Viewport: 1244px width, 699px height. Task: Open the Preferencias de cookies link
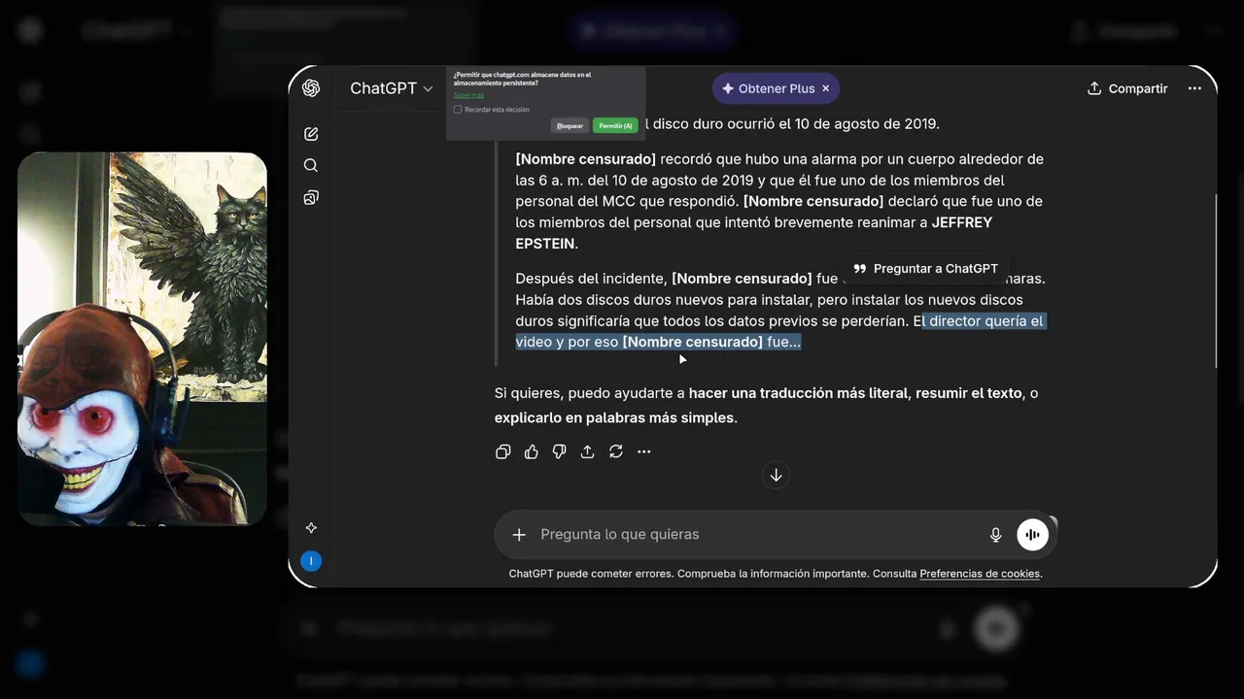[x=980, y=574]
